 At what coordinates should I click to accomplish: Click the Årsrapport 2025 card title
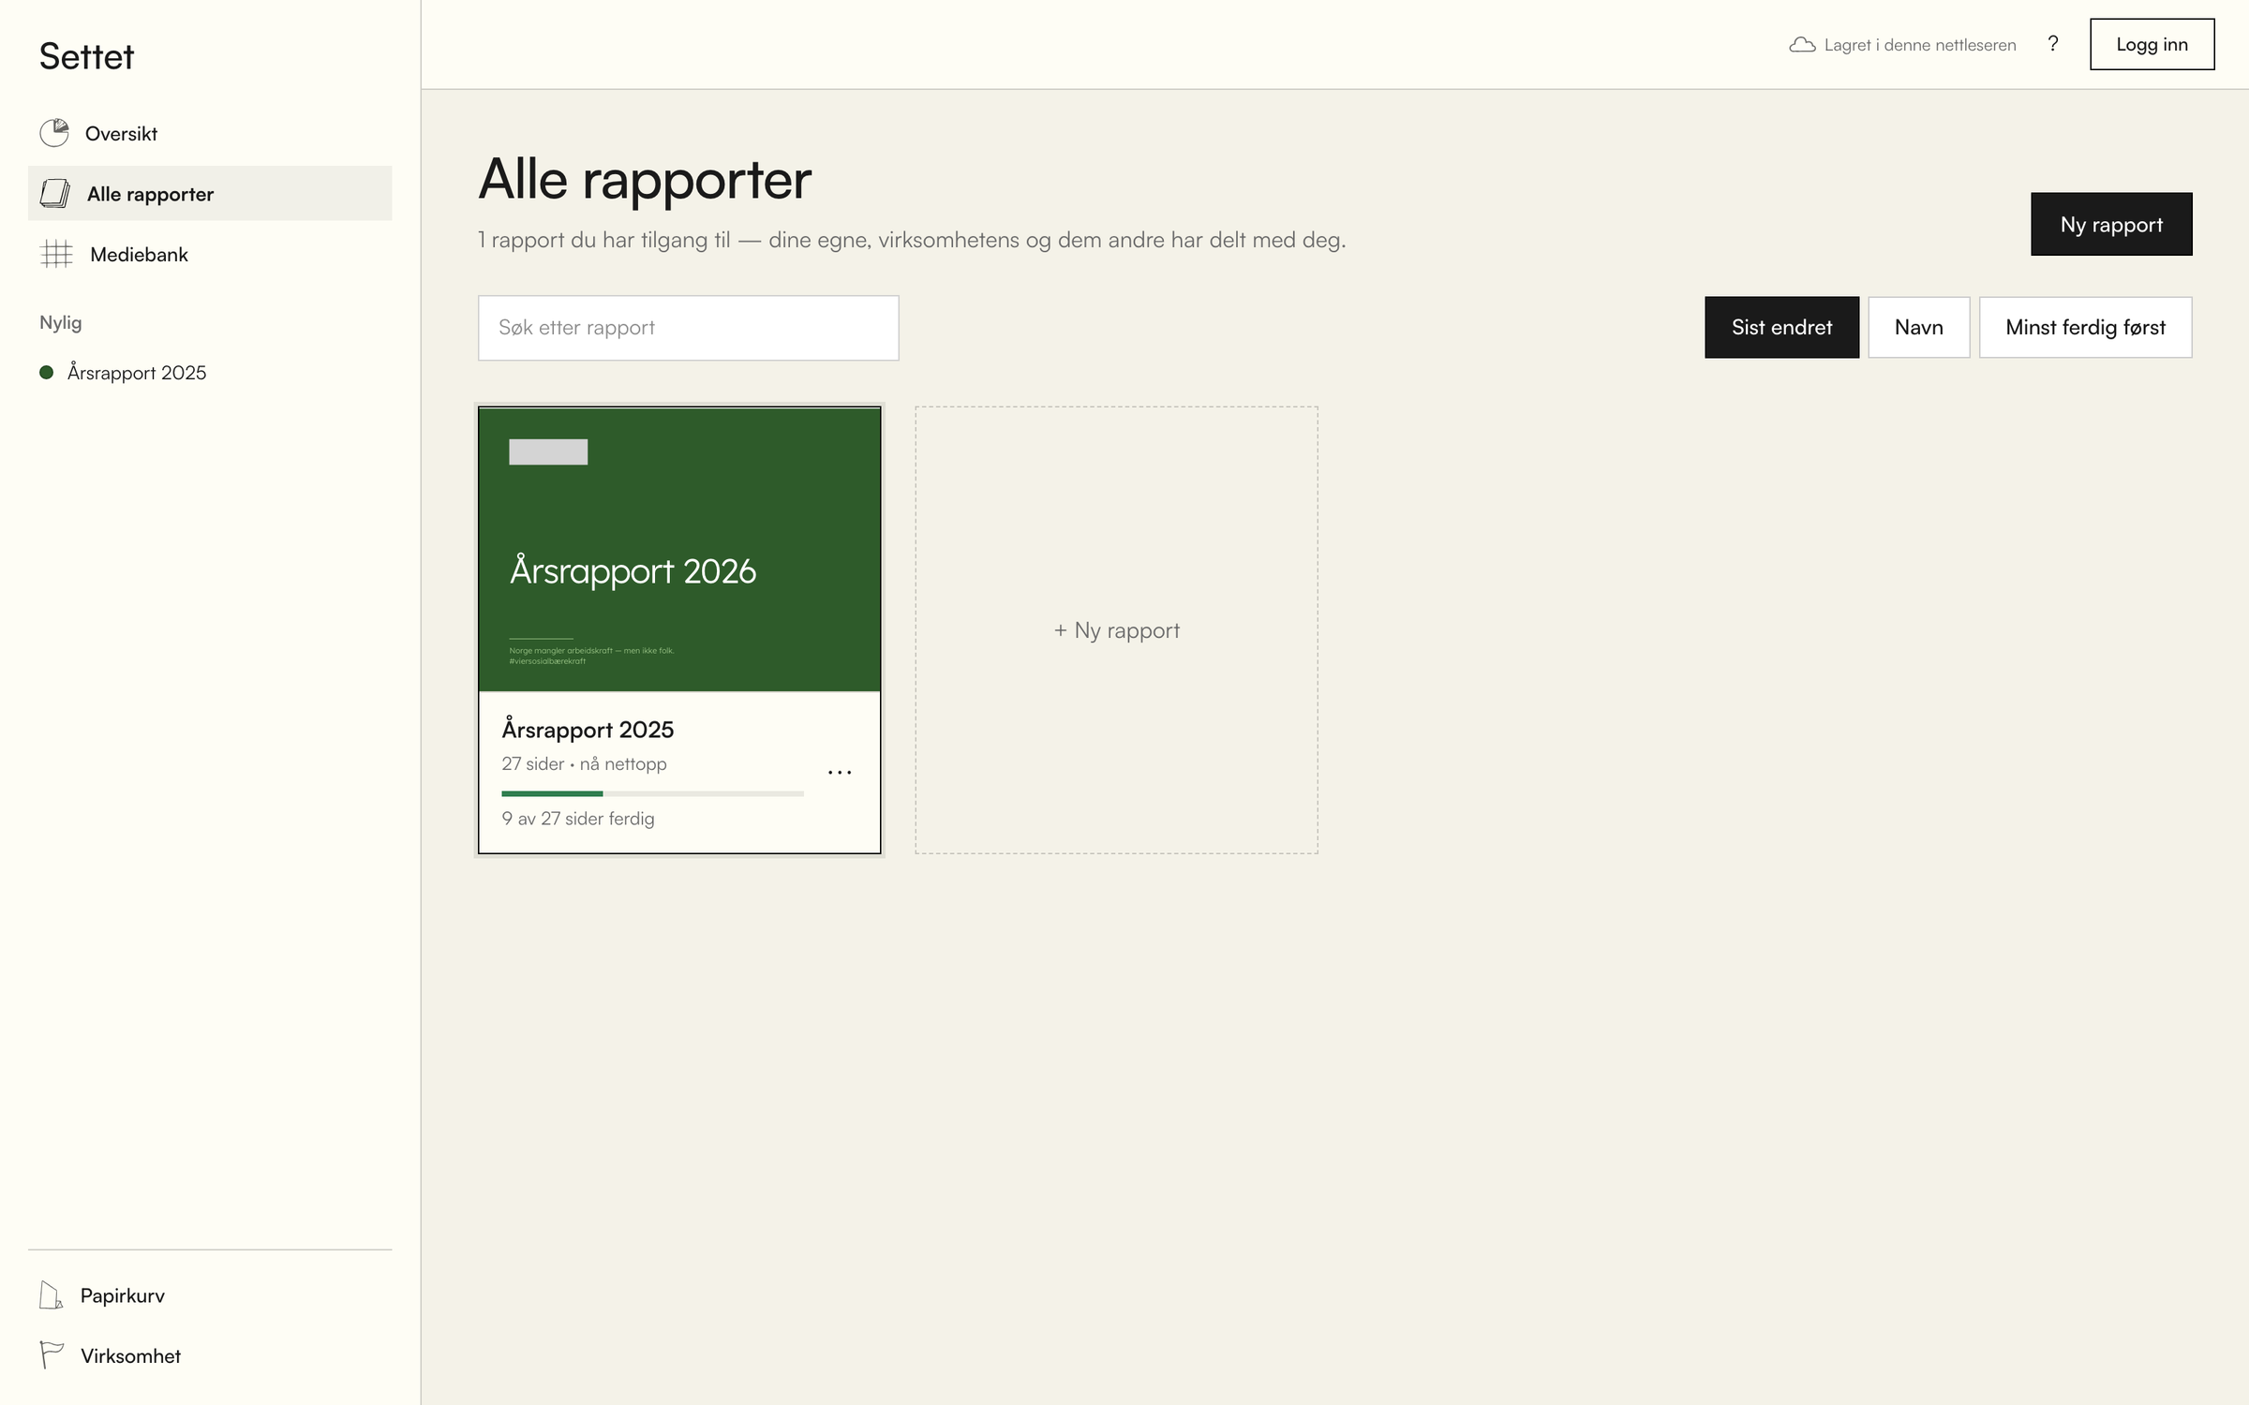[x=588, y=730]
